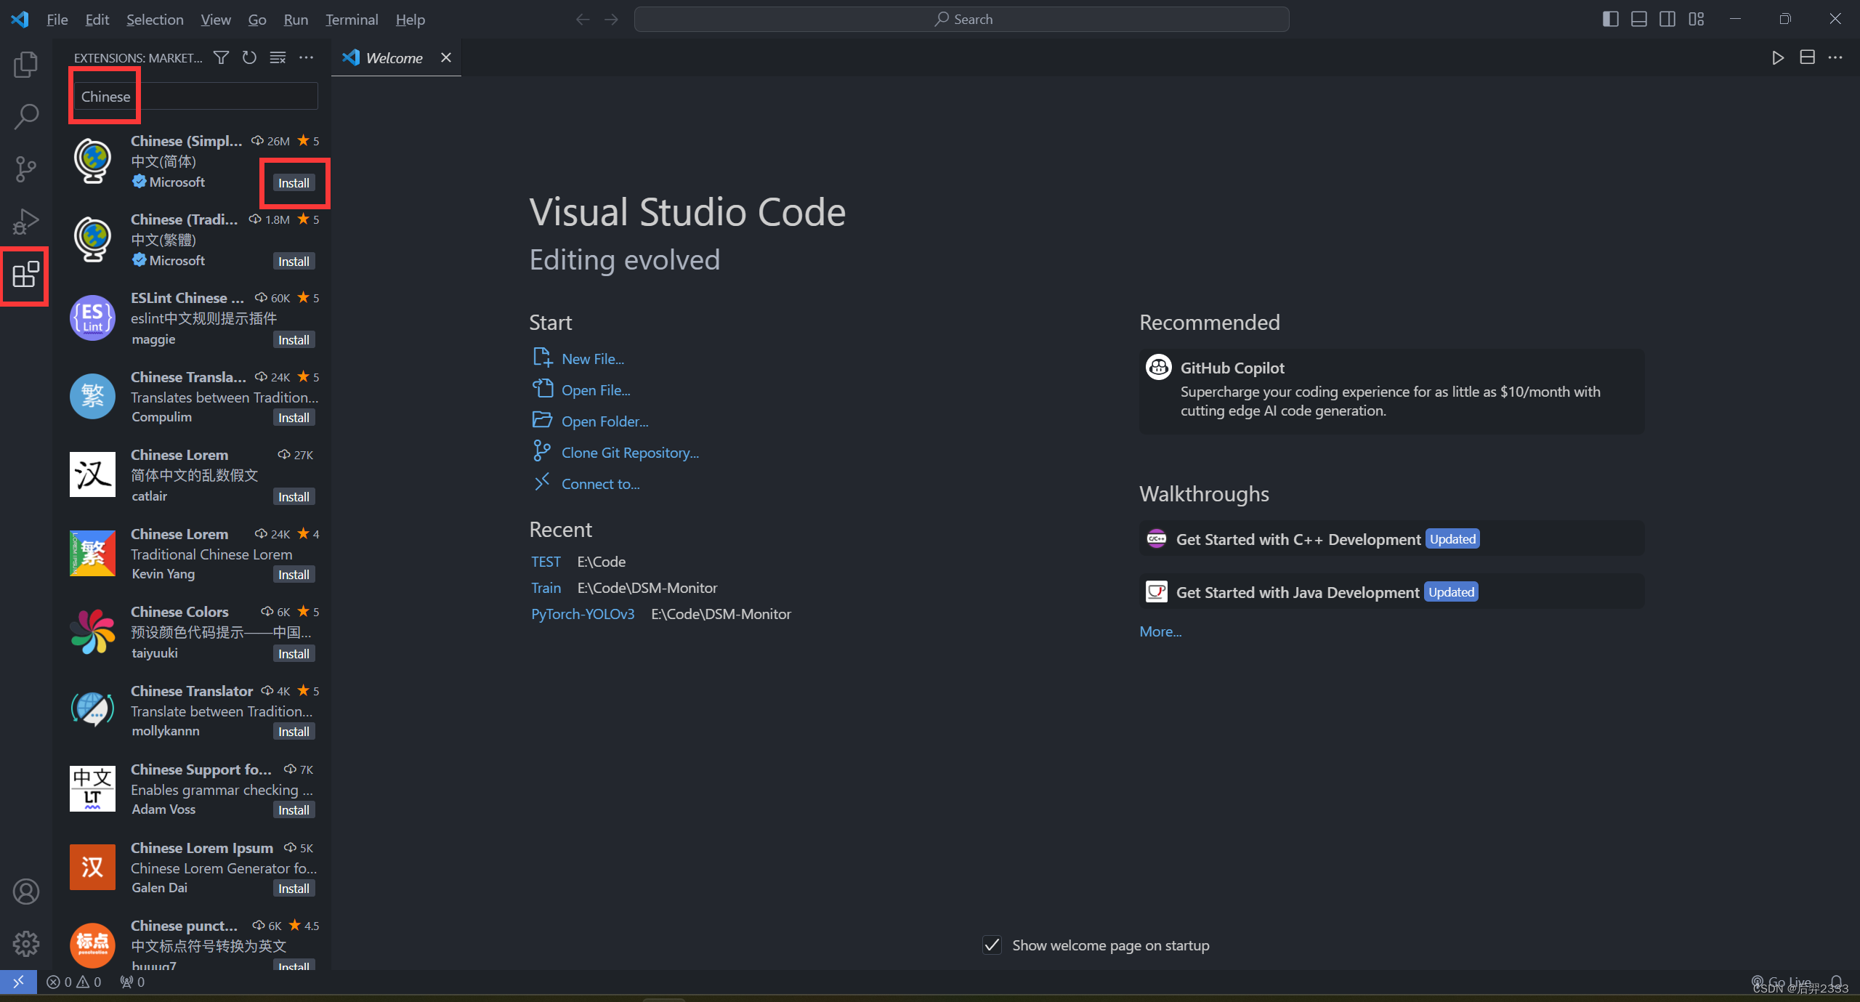Click the ports forwarded status item
This screenshot has height=1002, width=1860.
132,982
